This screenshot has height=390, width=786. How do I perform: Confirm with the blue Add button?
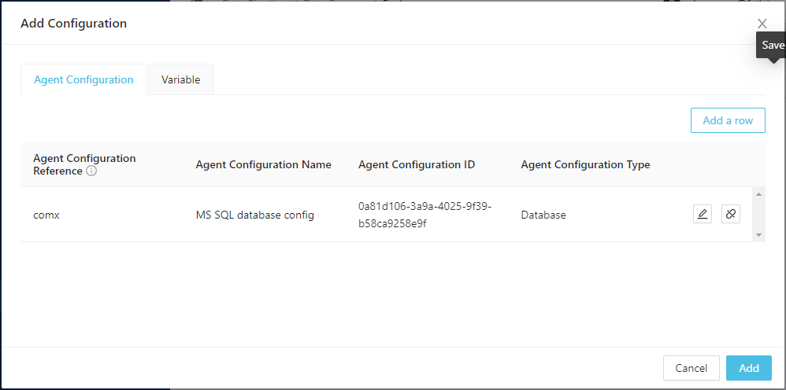(x=748, y=368)
